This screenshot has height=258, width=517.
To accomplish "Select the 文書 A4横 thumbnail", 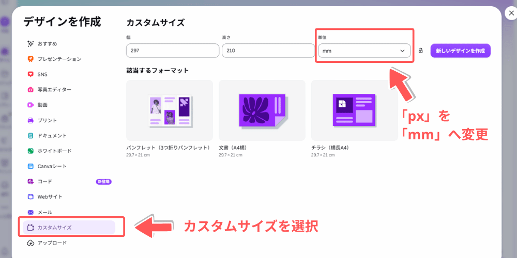I will 262,110.
